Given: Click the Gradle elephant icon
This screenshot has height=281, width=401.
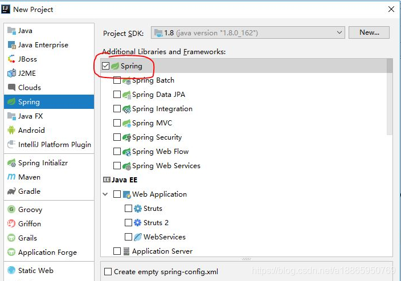Looking at the screenshot, I should pos(11,192).
